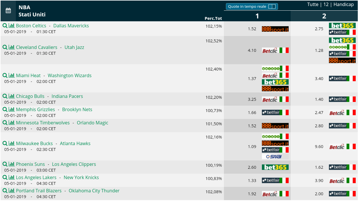The image size is (358, 201).
Task: Open the stats chart icon for Boston Celtics
Action: 12,25
